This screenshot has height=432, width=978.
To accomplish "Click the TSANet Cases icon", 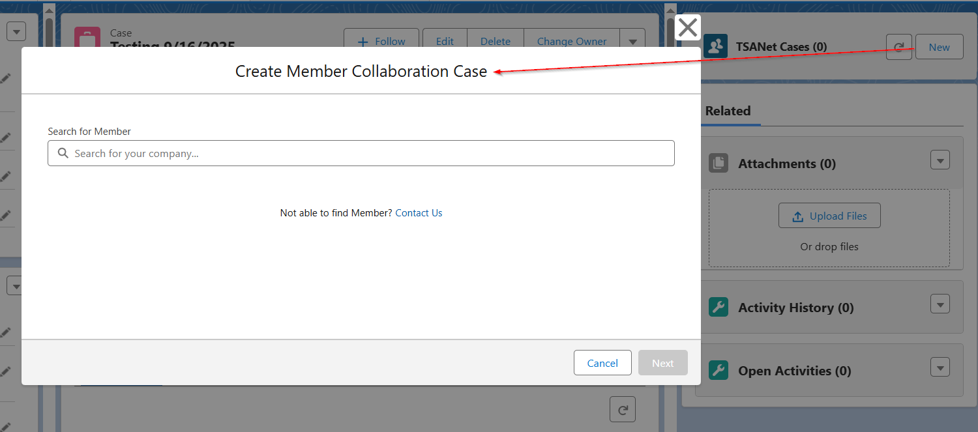I will 716,47.
